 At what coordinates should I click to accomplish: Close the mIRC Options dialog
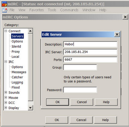coord(125,17)
